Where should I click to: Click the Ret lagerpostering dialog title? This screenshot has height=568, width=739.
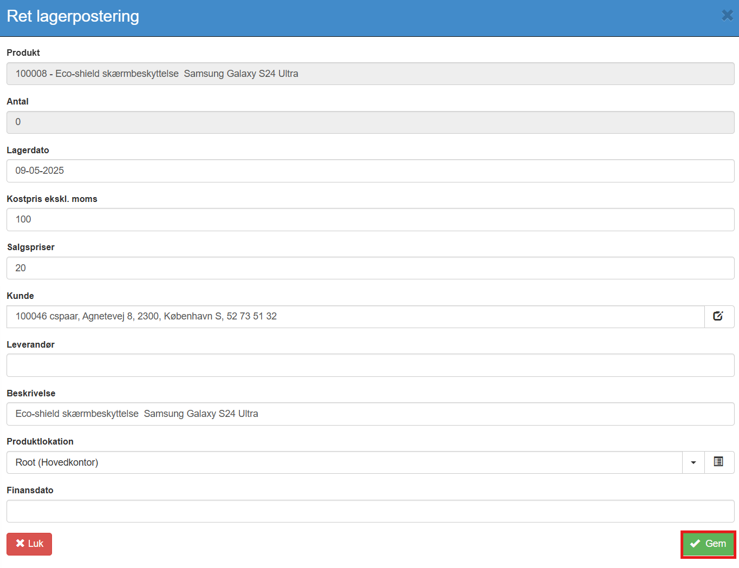pos(73,16)
